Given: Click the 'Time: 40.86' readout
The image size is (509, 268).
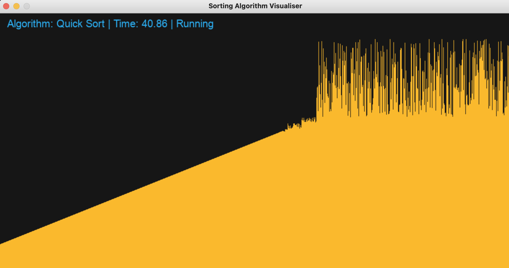Looking at the screenshot, I should click(x=140, y=24).
